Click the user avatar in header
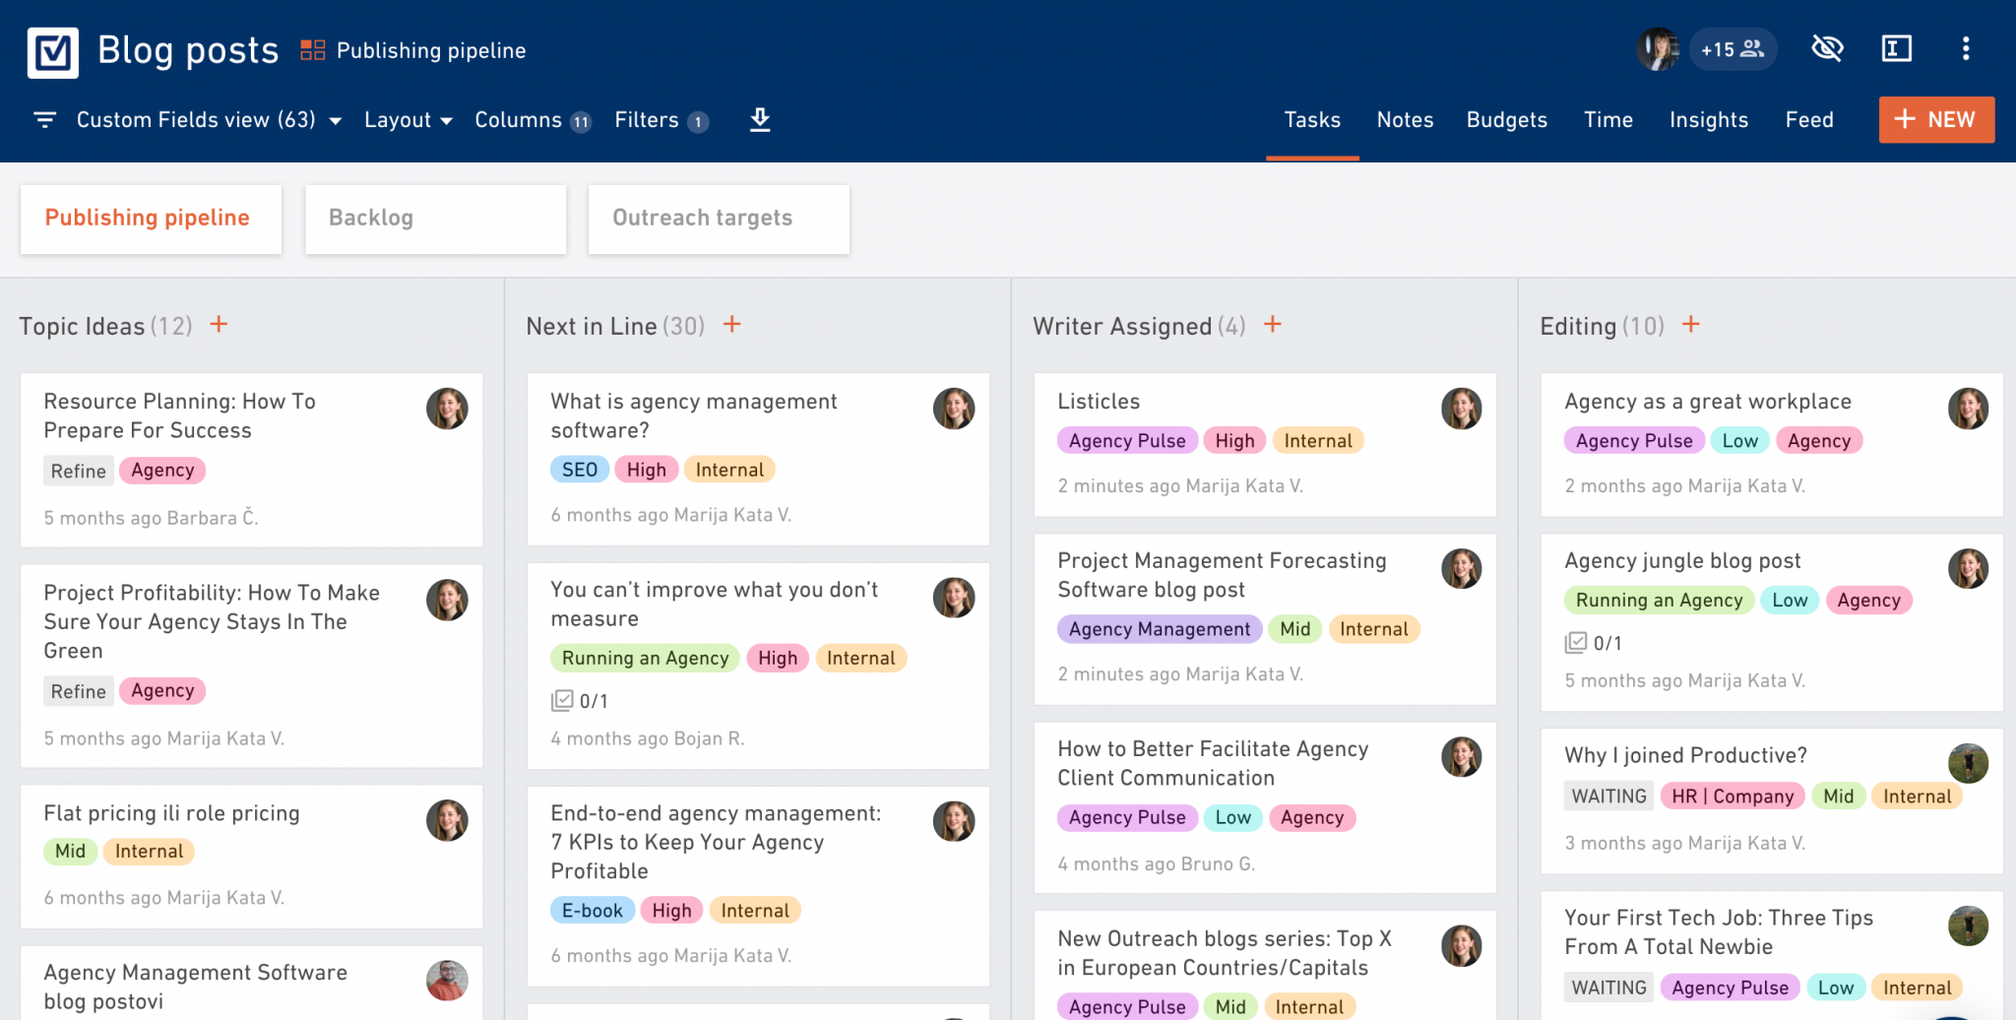The height and width of the screenshot is (1020, 2016). tap(1659, 49)
